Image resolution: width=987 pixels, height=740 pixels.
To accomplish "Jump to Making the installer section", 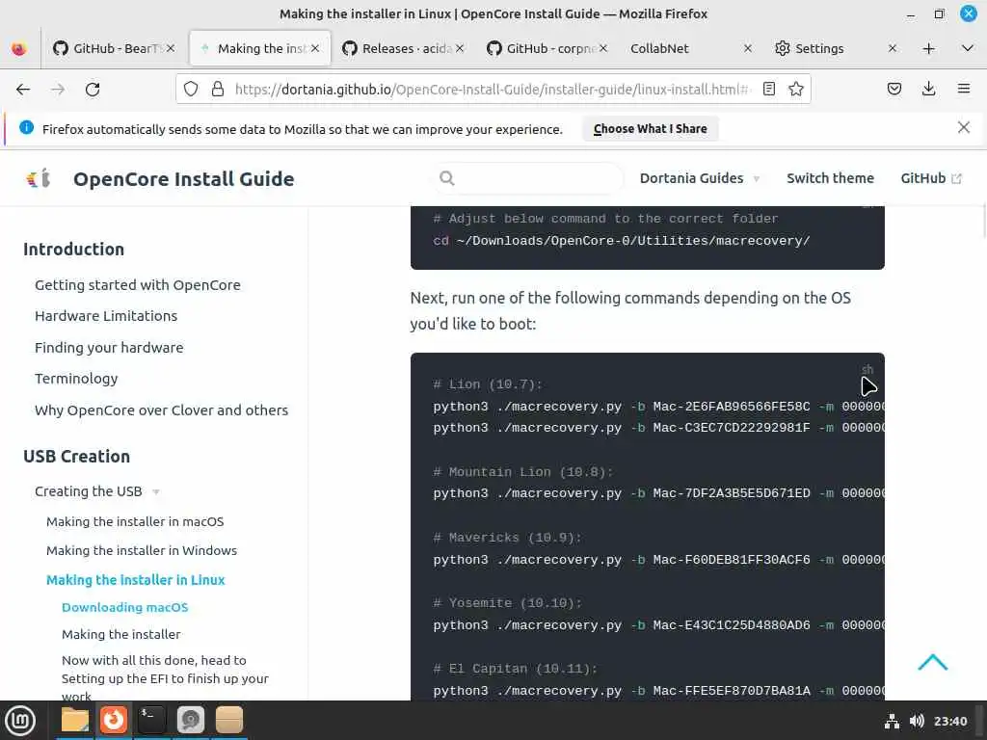I will (120, 634).
